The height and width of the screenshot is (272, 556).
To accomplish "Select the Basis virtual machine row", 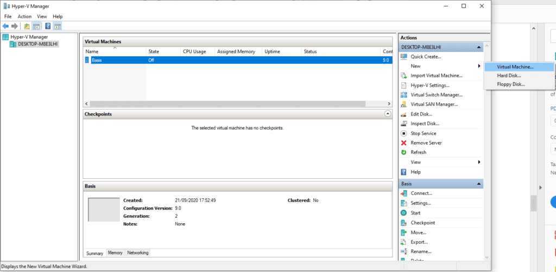I will (x=238, y=60).
